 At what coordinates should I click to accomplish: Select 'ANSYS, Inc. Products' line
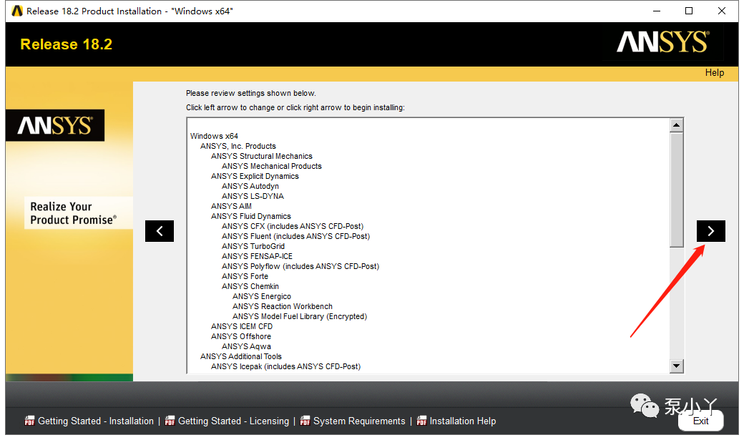pyautogui.click(x=238, y=146)
